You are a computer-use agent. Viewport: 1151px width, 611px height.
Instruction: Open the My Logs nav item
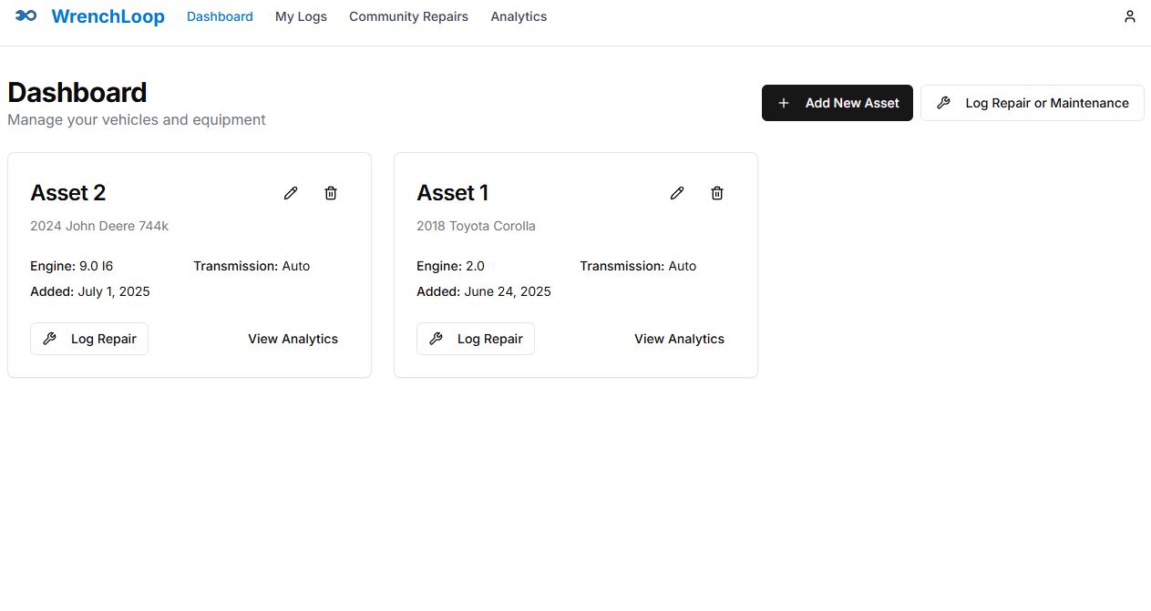tap(301, 16)
